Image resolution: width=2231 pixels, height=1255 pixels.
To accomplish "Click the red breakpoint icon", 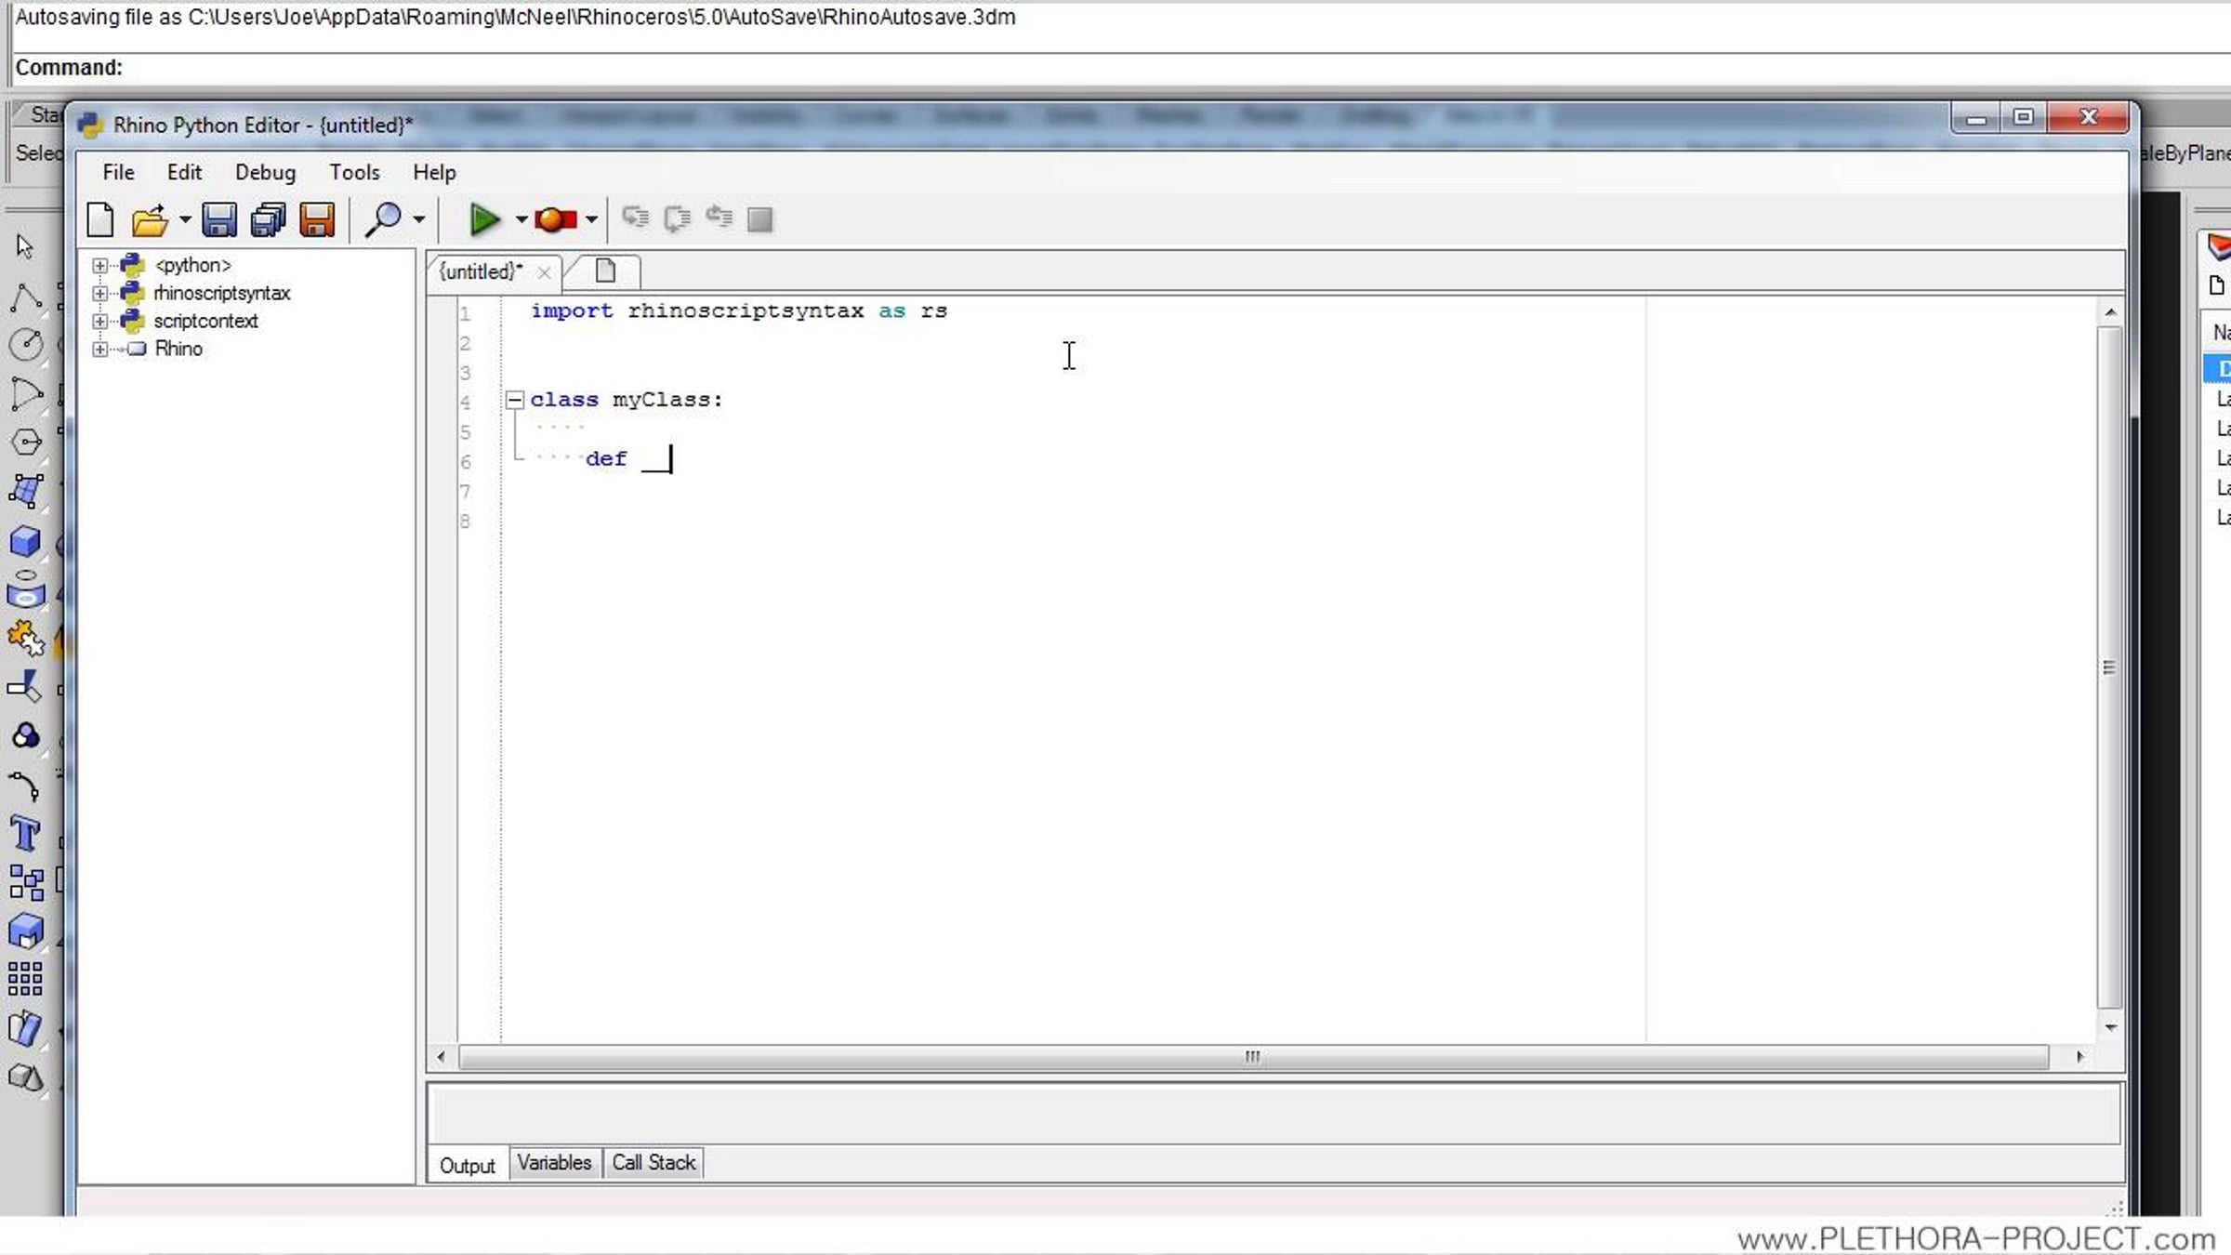I will point(555,219).
